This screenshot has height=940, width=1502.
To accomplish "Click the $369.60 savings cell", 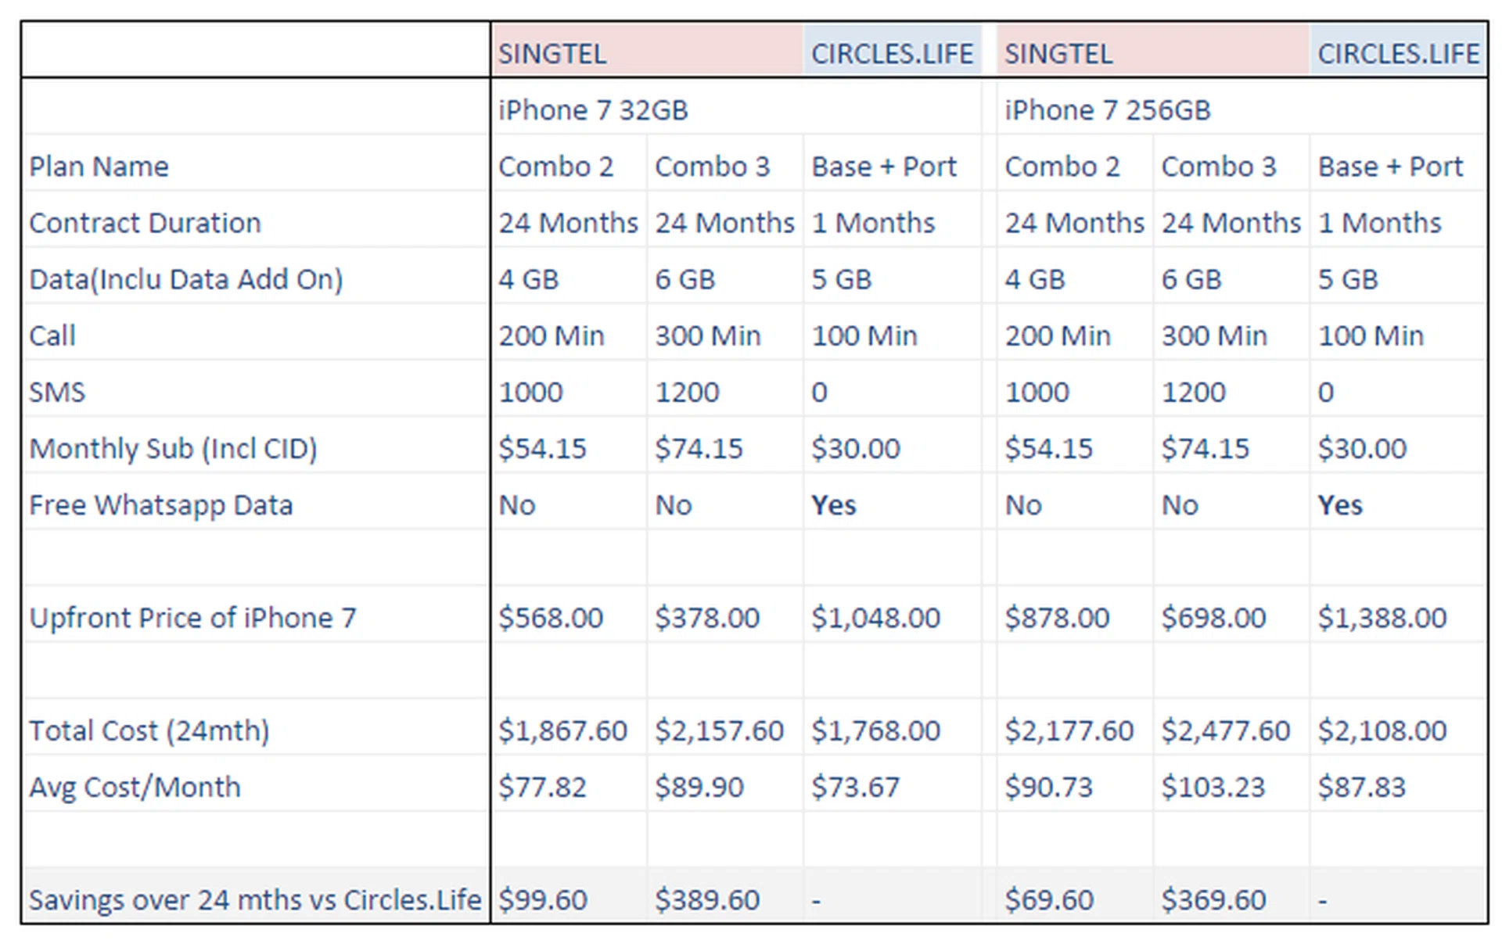I will (x=1213, y=899).
